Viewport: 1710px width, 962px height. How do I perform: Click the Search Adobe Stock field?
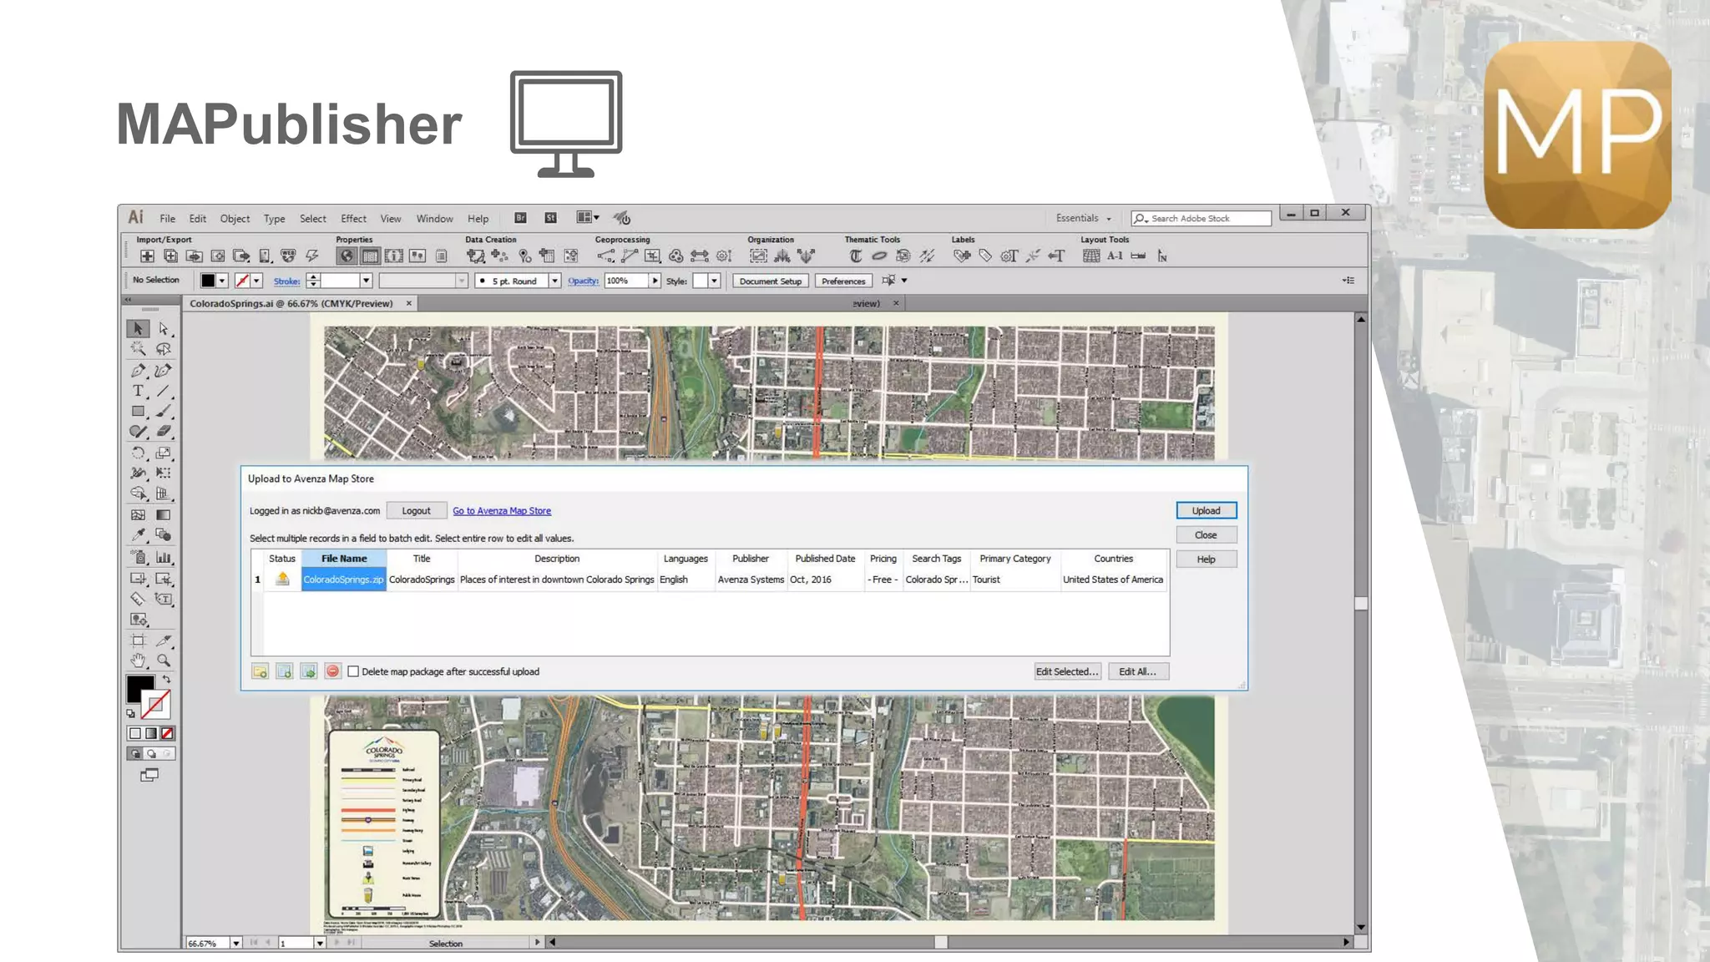click(x=1201, y=218)
